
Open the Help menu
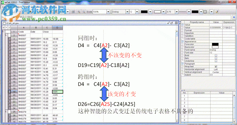coord(61,7)
